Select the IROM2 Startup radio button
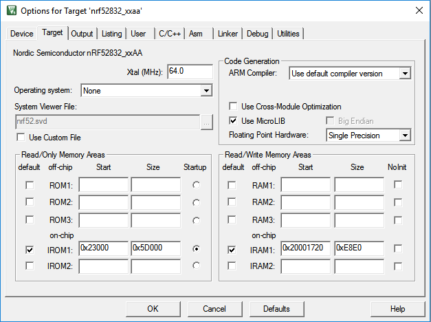This screenshot has height=322, width=431. point(197,266)
